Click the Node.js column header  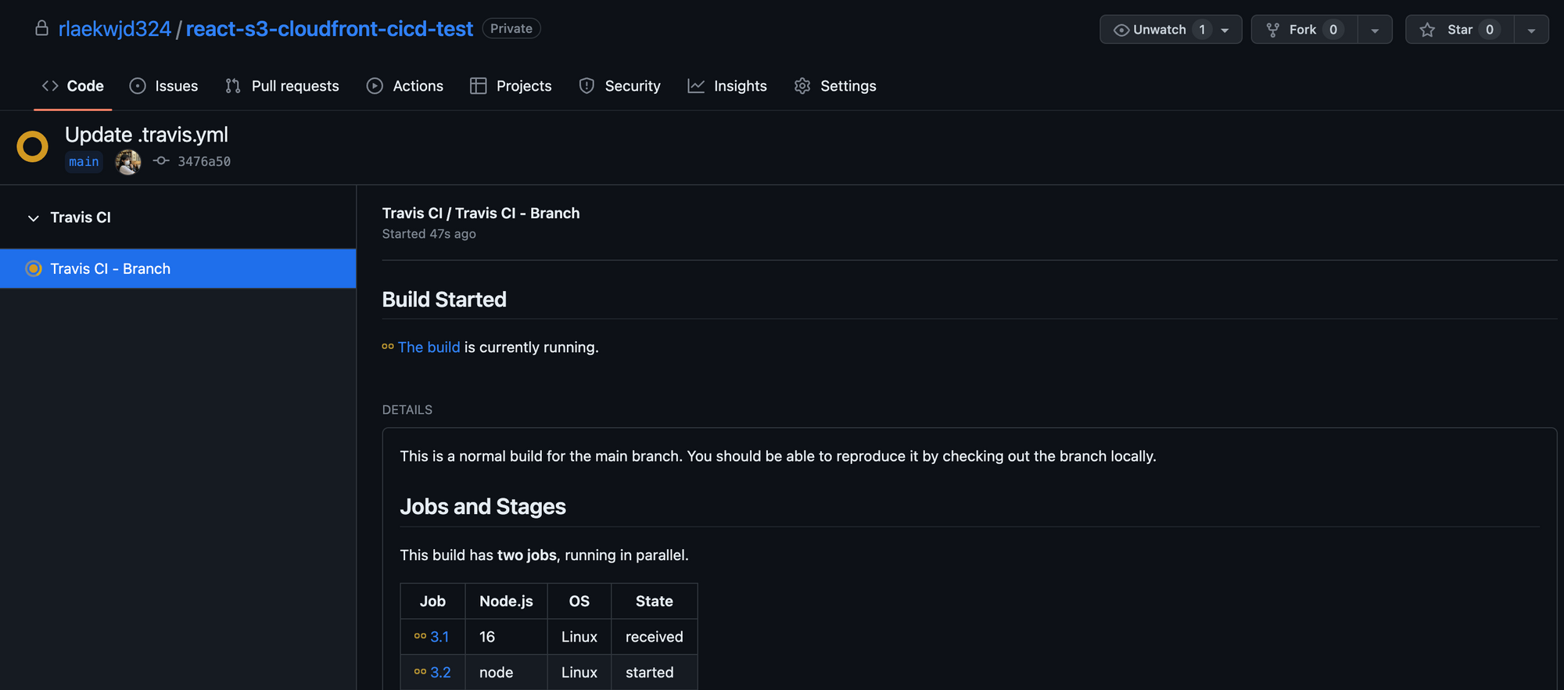pos(506,601)
